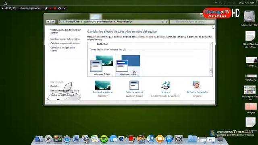The width and height of the screenshot is (258, 145).
Task: Click refresh button beside address bar
Action: [x=166, y=22]
